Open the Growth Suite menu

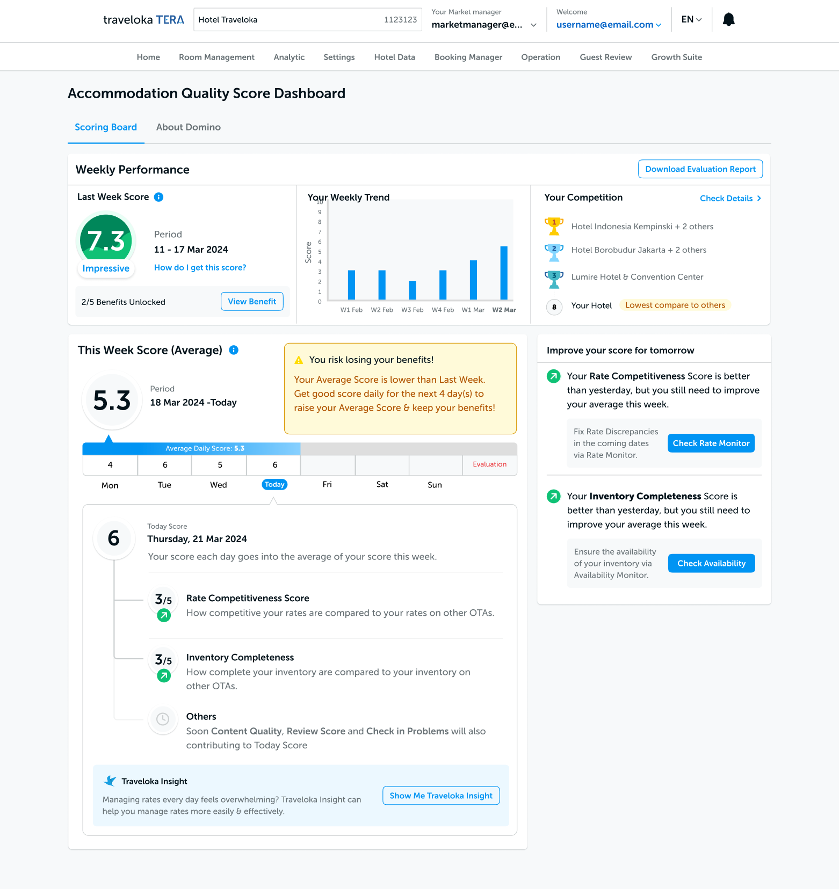point(676,57)
